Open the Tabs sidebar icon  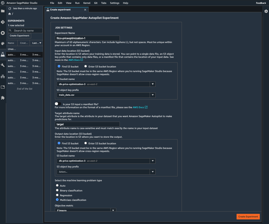(3, 87)
